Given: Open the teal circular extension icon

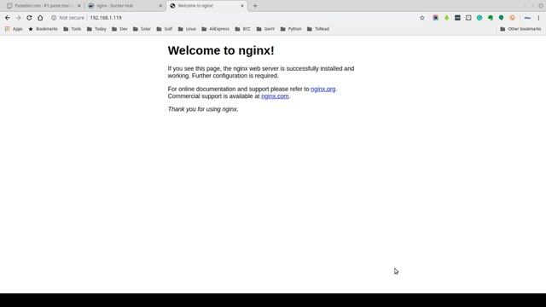Looking at the screenshot, I should tap(479, 18).
